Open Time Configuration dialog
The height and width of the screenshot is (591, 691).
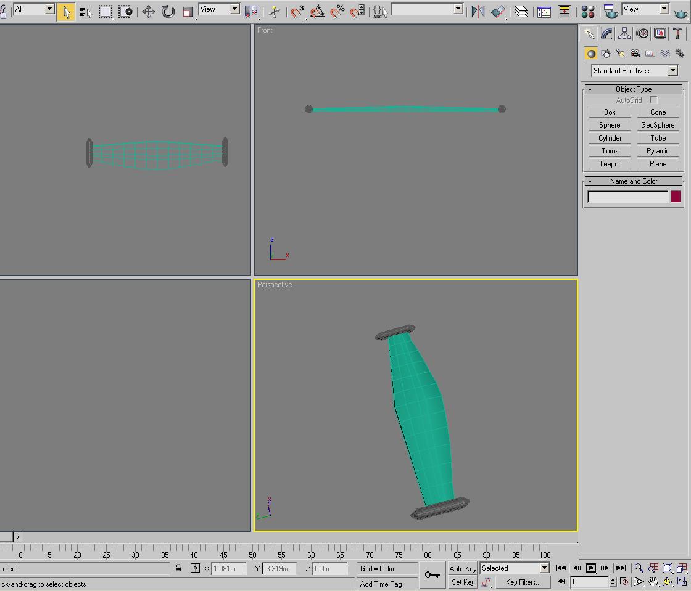[x=624, y=582]
